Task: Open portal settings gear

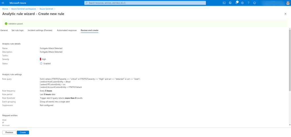Action: click(242, 3)
